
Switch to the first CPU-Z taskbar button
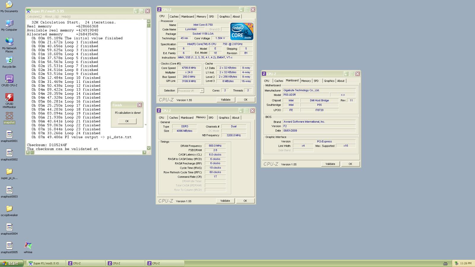pos(85,263)
